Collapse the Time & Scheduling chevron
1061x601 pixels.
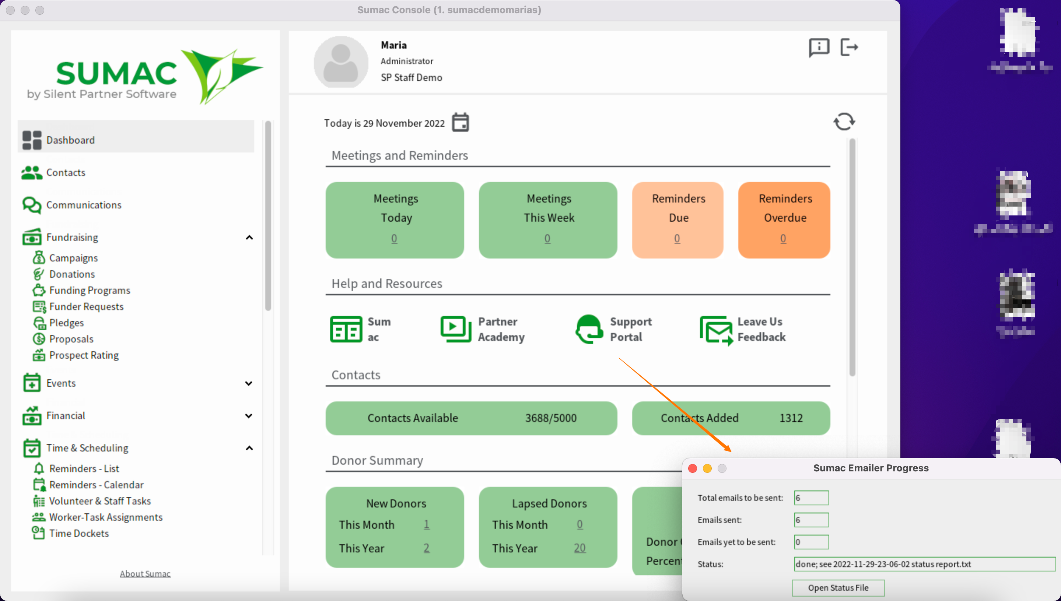coord(249,448)
